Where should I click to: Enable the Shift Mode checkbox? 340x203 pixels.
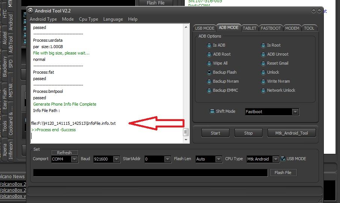tap(212, 111)
